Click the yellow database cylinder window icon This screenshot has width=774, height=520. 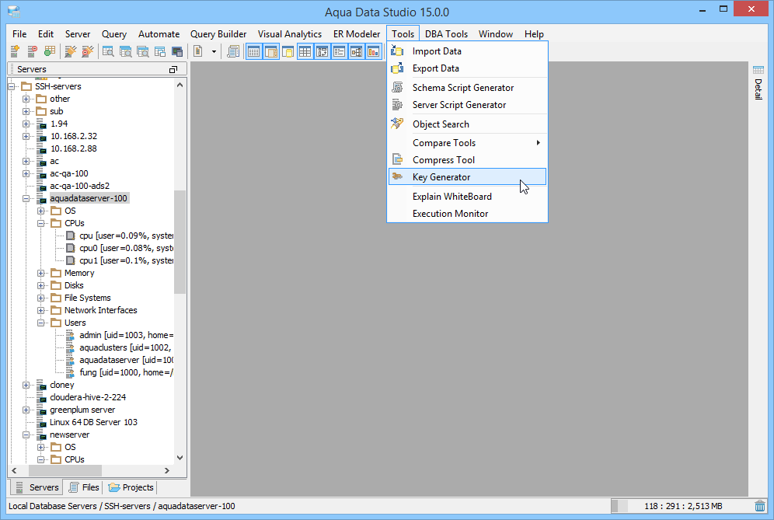[x=288, y=51]
